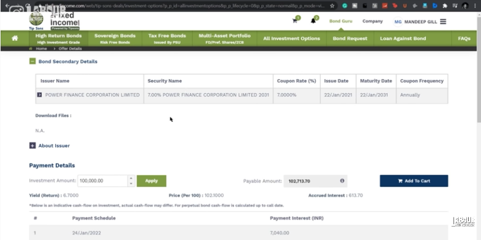This screenshot has width=481, height=240.
Task: Click the Download Files label
Action: 53,115
